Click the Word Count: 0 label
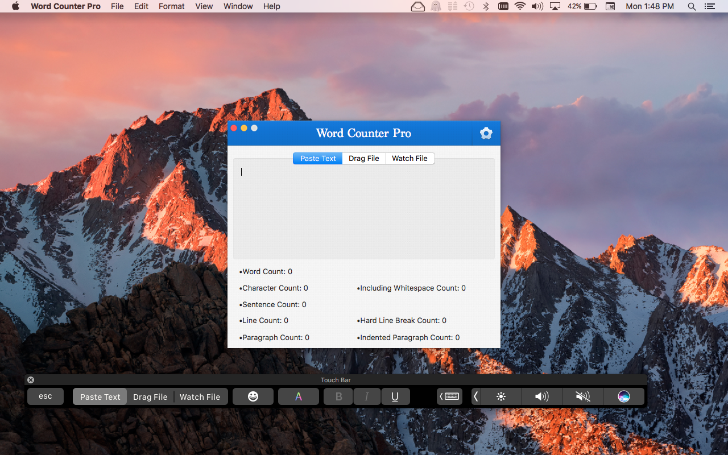 [x=266, y=272]
